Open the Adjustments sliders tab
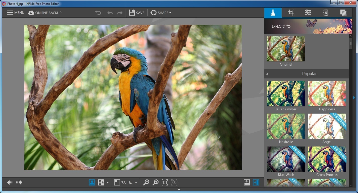Image resolution: width=358 pixels, height=193 pixels. tap(308, 13)
